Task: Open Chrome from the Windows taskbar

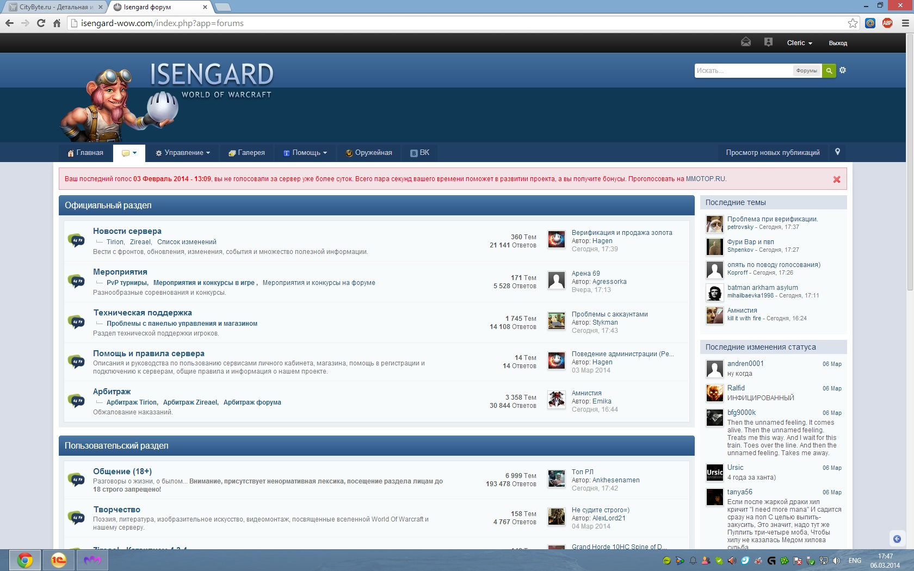Action: (x=25, y=560)
